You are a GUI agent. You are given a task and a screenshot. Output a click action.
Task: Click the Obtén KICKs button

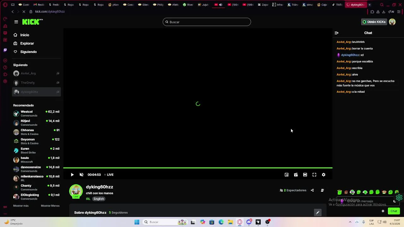click(374, 22)
